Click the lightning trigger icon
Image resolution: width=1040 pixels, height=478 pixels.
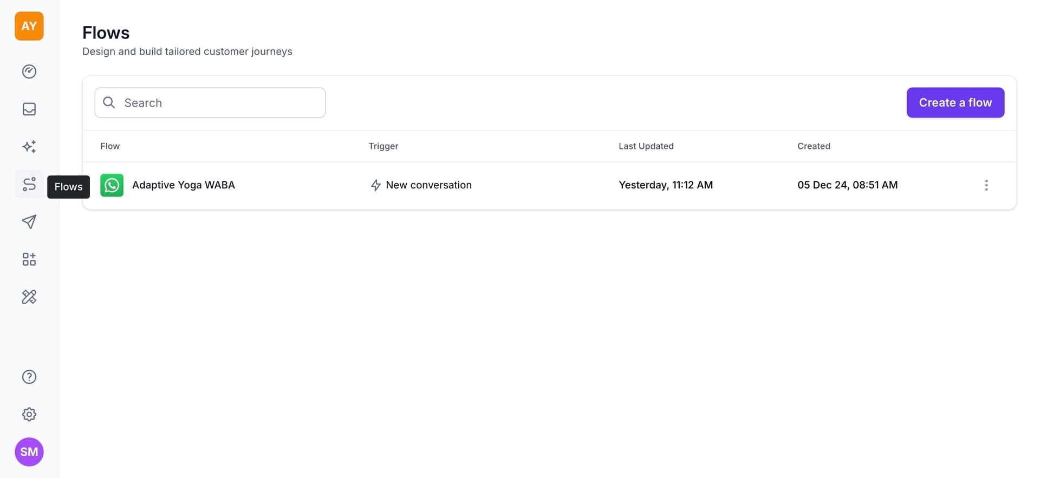tap(375, 186)
